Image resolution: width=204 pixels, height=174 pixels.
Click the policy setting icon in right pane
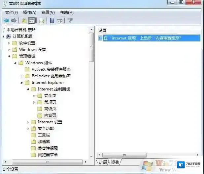[x=100, y=38]
